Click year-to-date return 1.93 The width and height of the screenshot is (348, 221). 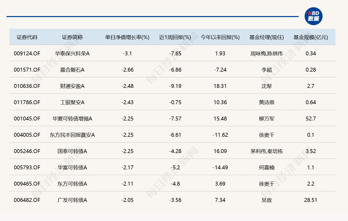(220, 54)
